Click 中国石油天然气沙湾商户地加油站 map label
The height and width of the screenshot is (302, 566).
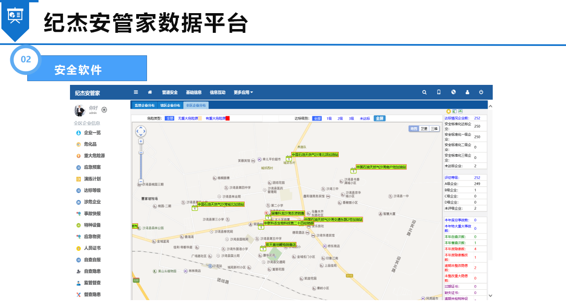coord(381,167)
